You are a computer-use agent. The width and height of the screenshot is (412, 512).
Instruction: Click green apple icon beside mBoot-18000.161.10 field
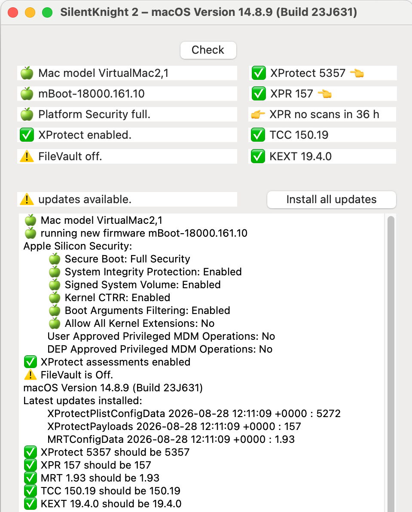point(27,94)
